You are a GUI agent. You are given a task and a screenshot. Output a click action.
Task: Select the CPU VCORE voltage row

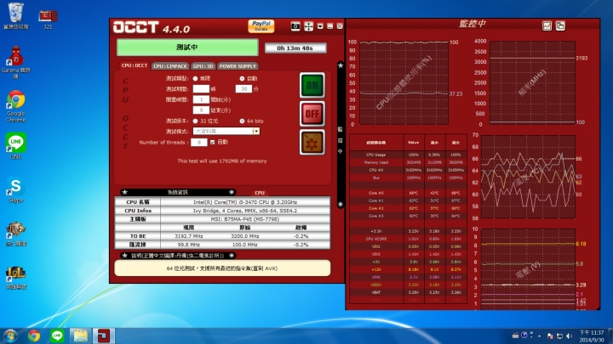tap(408, 239)
